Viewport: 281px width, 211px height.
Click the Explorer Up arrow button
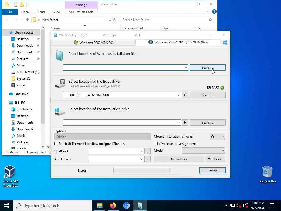coord(28,20)
